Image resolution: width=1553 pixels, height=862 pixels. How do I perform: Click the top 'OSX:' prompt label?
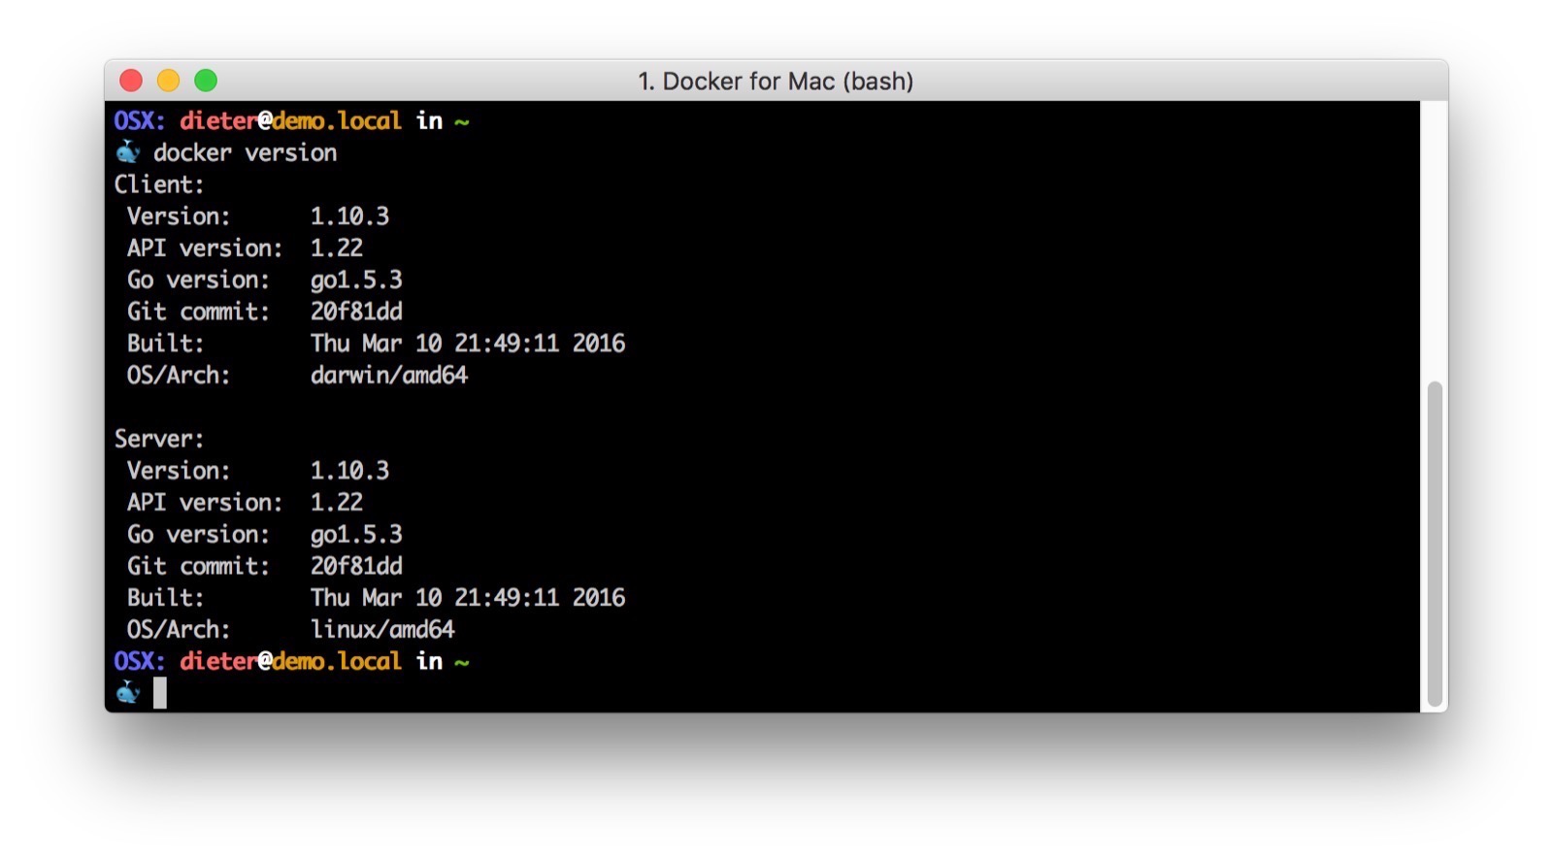coord(140,120)
